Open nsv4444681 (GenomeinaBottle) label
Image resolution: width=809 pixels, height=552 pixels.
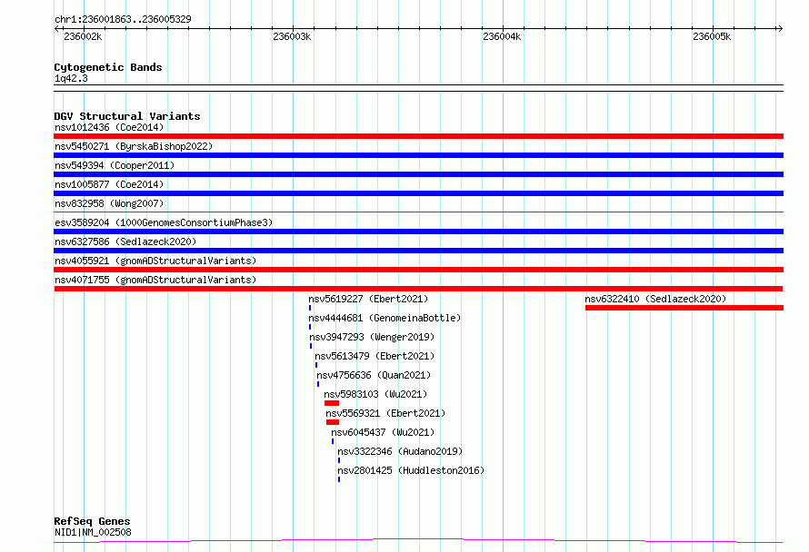(x=385, y=318)
